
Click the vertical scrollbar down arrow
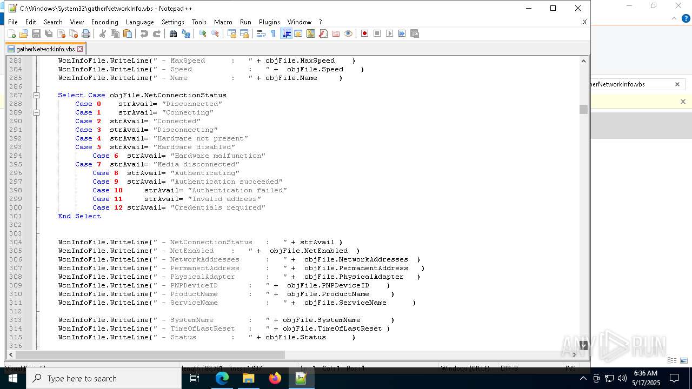tap(583, 345)
